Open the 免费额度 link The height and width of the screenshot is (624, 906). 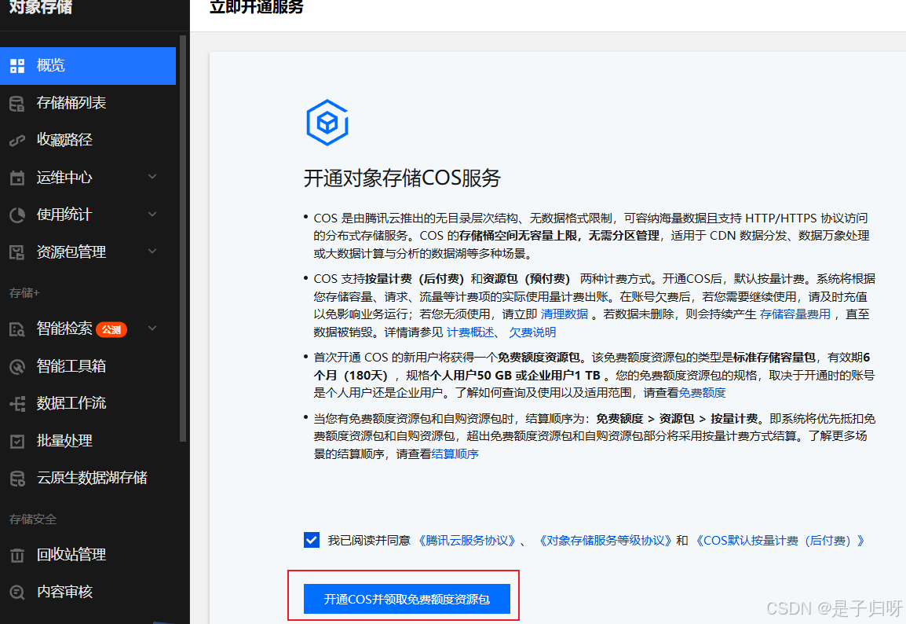[702, 393]
